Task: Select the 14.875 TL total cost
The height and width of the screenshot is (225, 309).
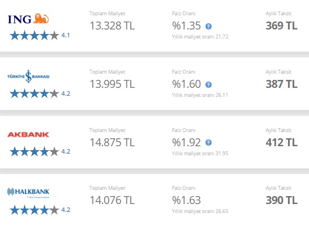Action: click(x=112, y=142)
